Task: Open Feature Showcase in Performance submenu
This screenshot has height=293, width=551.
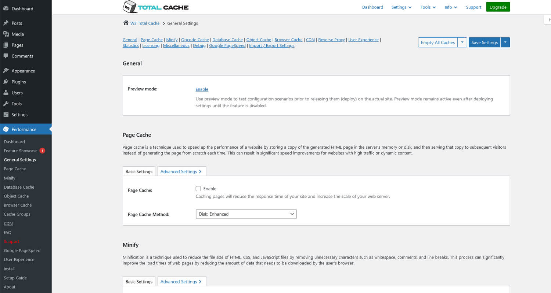Action: click(21, 151)
